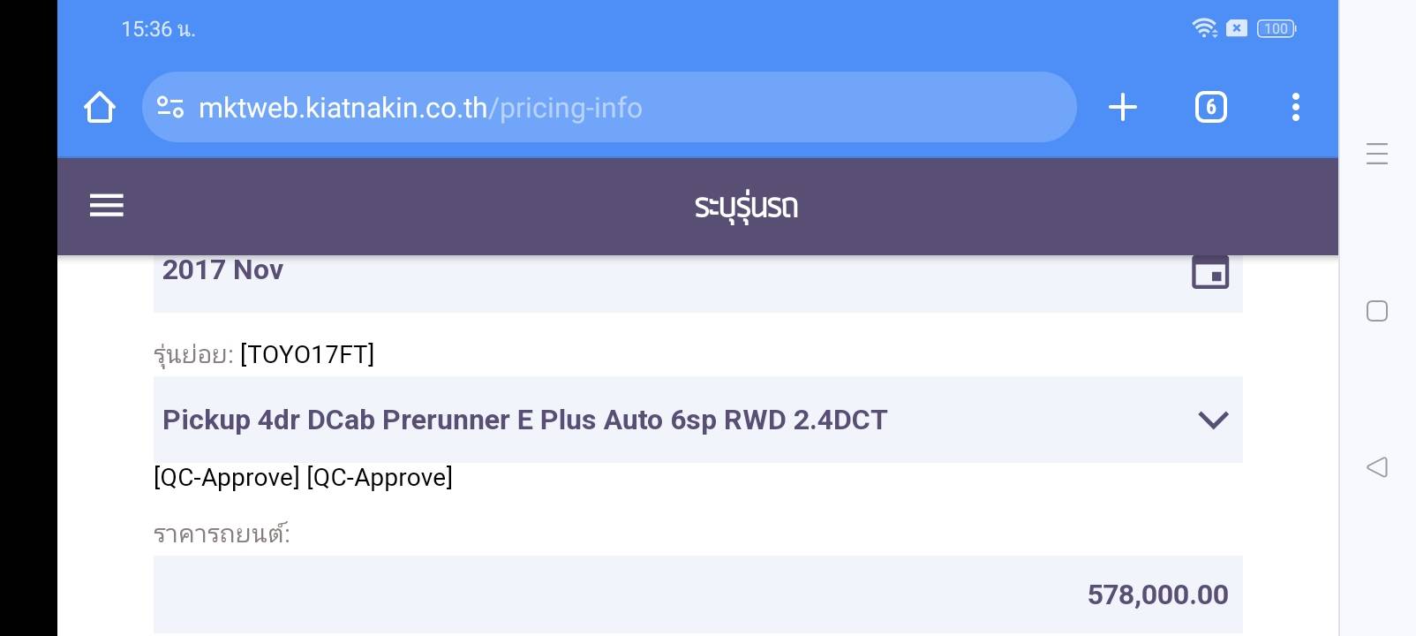The width and height of the screenshot is (1416, 636).
Task: Click the [TOYO17FT] sub-model code text
Action: (x=307, y=354)
